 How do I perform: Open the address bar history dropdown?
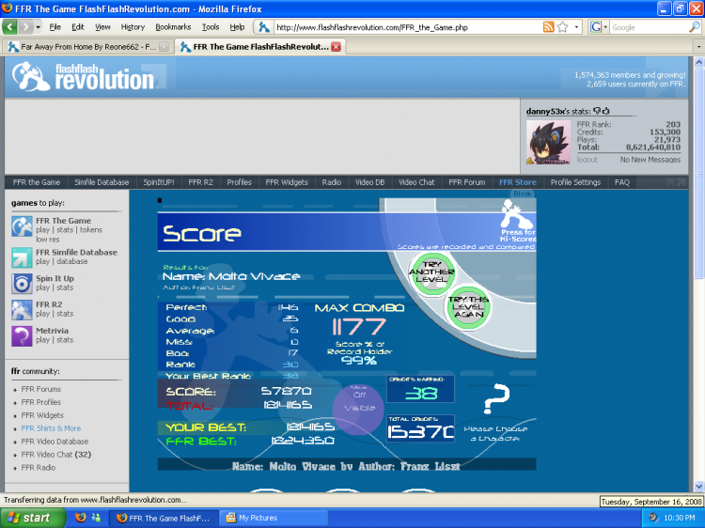(576, 27)
